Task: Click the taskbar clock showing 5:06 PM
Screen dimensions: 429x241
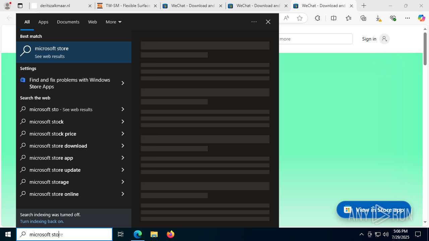Action: click(x=401, y=234)
